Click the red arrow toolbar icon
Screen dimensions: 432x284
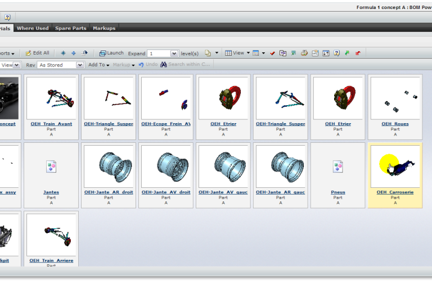tap(358, 53)
